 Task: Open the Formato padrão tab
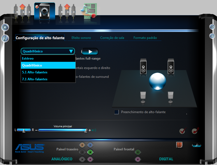click(x=145, y=38)
